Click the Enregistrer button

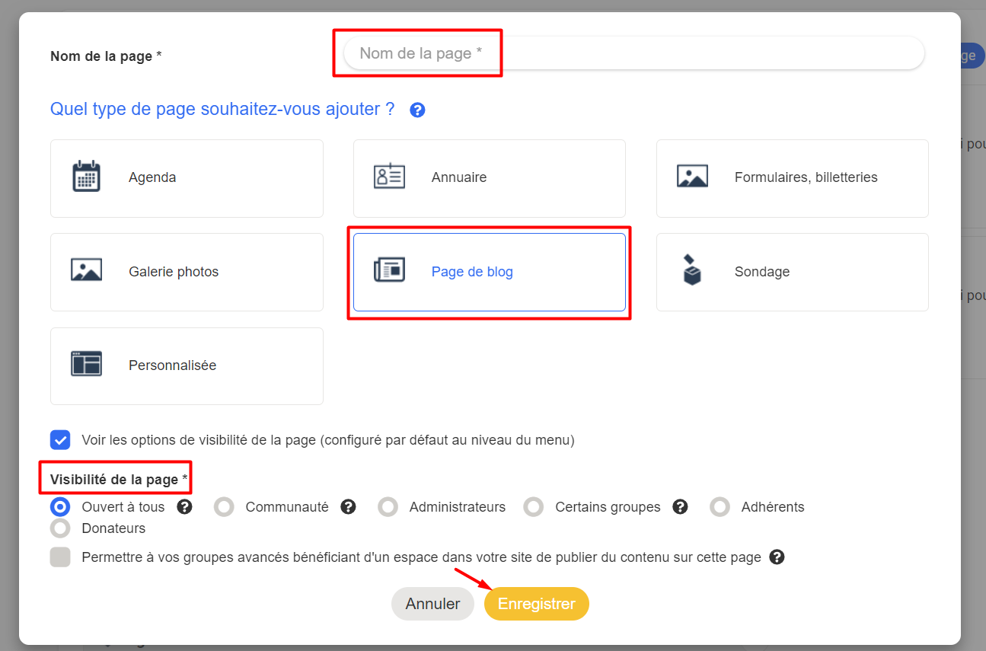[x=537, y=604]
